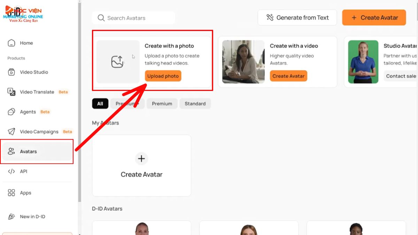Open Video Translate from the sidebar

click(38, 92)
